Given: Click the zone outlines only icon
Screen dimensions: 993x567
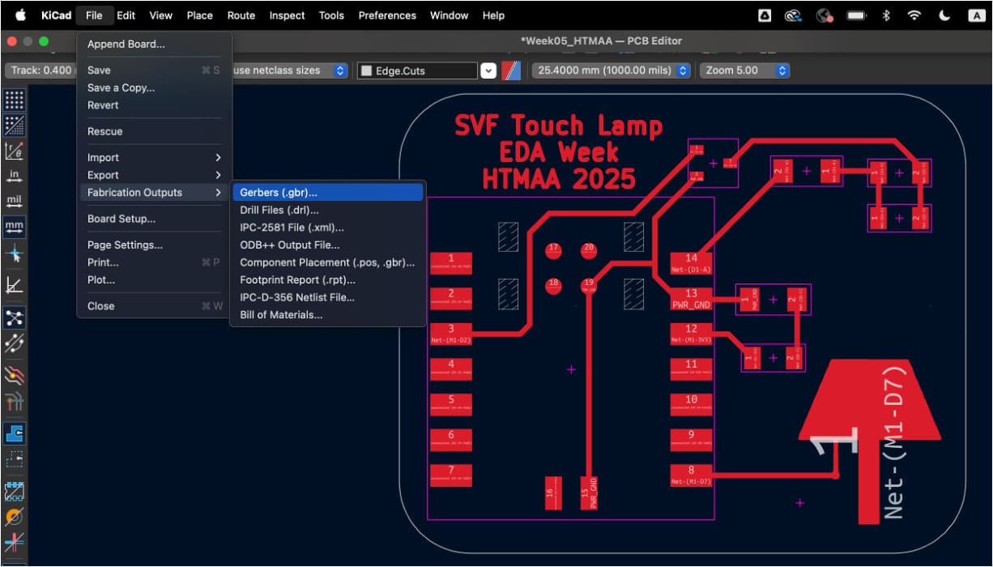Looking at the screenshot, I should tap(15, 459).
